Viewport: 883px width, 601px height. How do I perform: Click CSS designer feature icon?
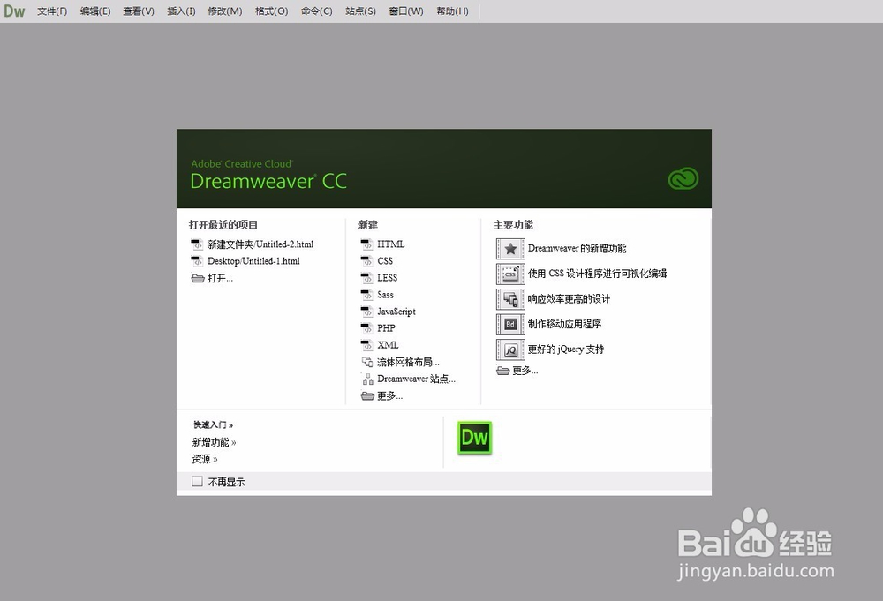[510, 274]
